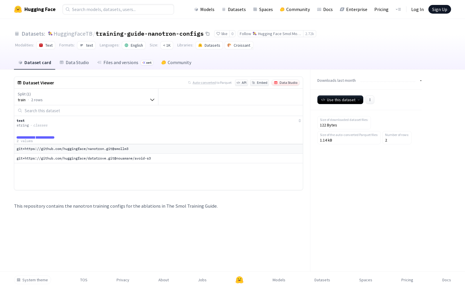Click the API button in viewer

pos(242,83)
